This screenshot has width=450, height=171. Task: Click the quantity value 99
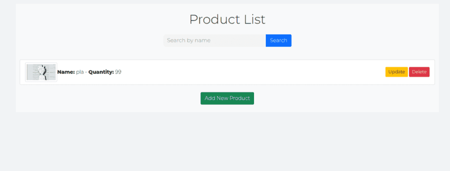coord(118,72)
